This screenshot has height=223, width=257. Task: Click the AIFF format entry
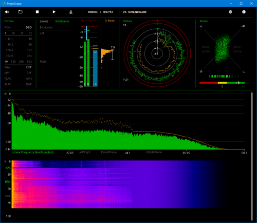pos(7,73)
